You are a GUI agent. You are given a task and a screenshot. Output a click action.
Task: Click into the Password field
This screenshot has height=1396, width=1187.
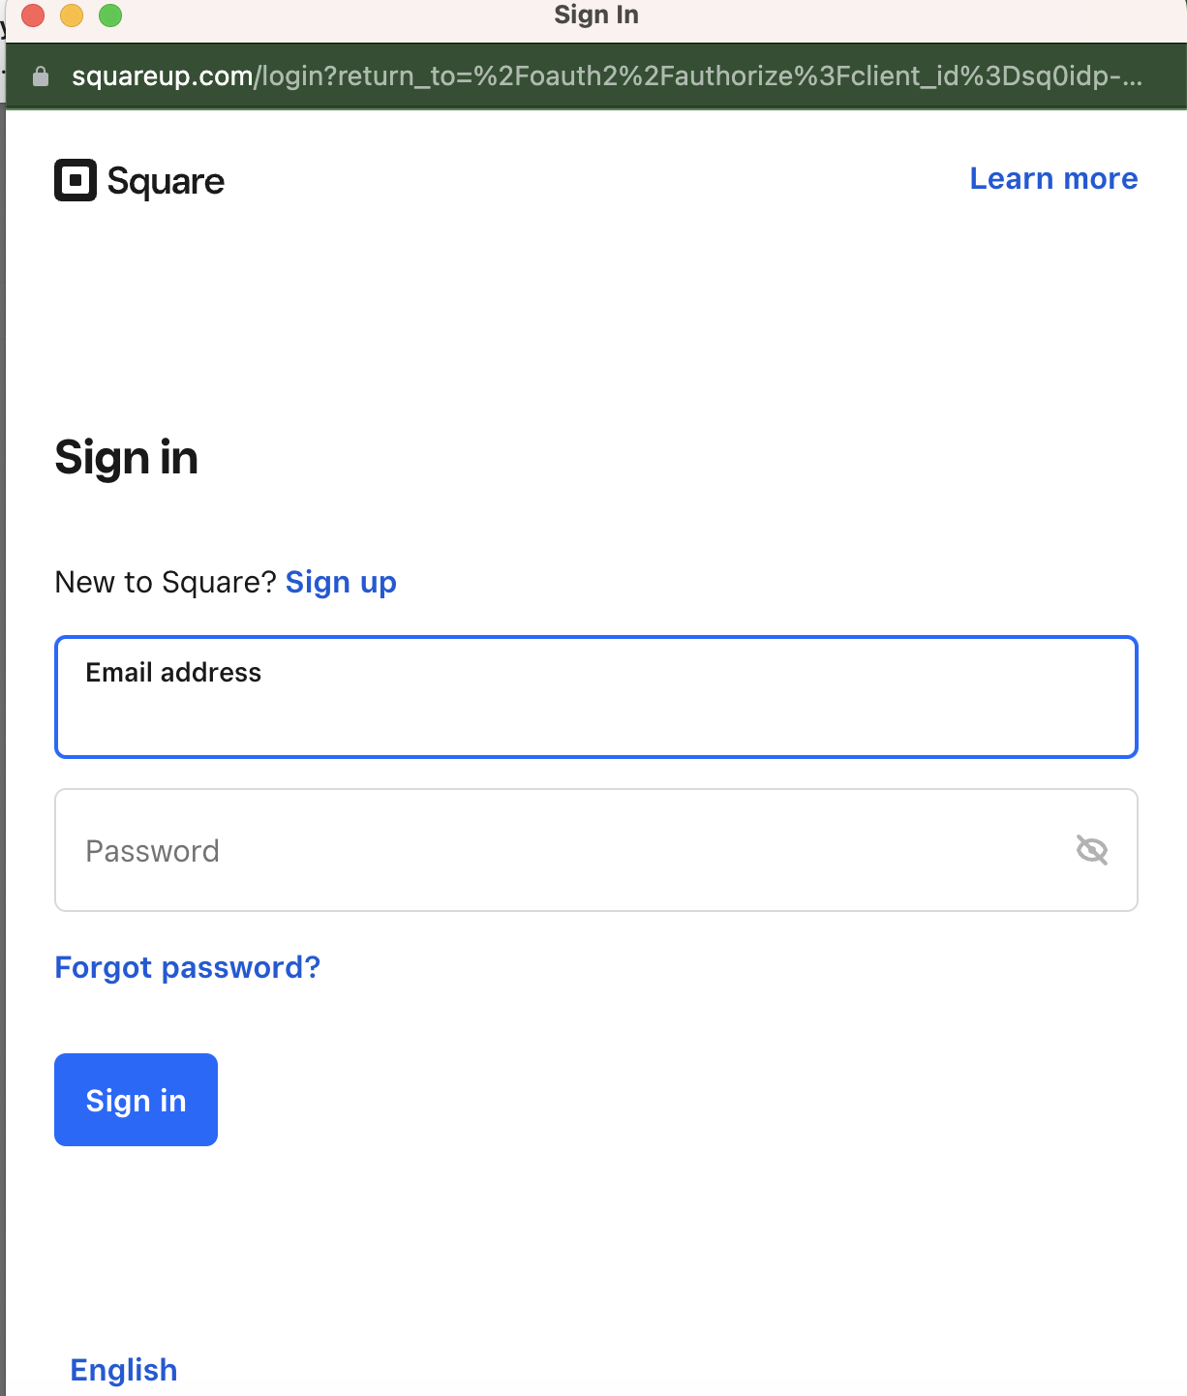tap(562, 850)
